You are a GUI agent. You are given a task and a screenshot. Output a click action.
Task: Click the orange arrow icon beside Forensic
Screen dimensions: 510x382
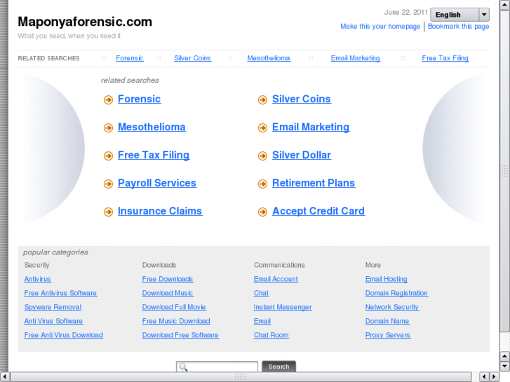[x=108, y=100]
